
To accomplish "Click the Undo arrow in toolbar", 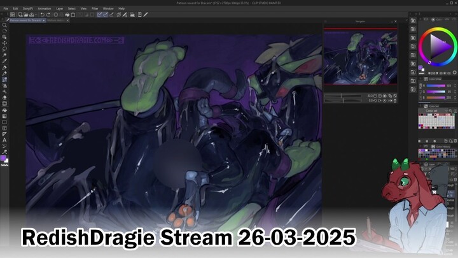I will pyautogui.click(x=43, y=15).
